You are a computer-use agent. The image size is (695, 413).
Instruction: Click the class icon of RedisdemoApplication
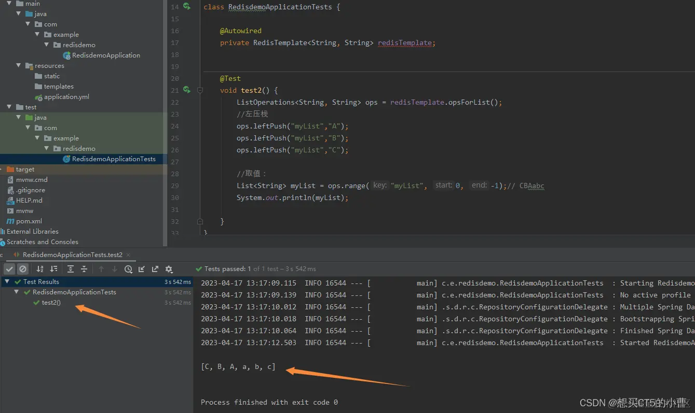(x=66, y=55)
